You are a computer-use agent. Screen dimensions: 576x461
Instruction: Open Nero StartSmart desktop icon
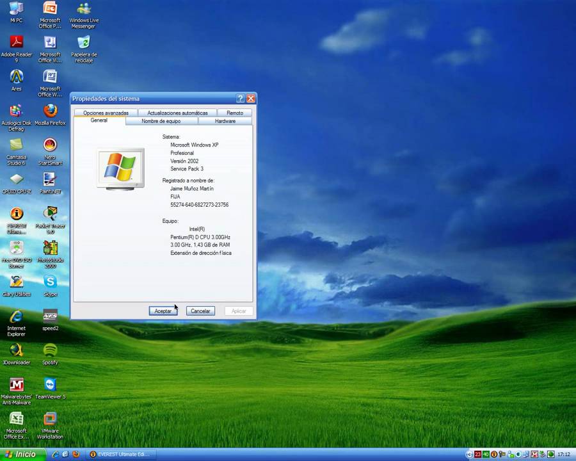50,151
